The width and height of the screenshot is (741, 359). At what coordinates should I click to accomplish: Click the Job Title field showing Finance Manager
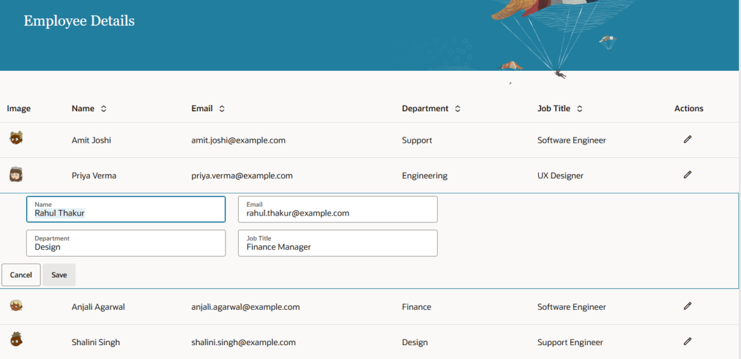coord(338,243)
